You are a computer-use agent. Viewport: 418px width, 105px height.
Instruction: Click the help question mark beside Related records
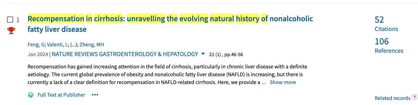[x=414, y=97]
